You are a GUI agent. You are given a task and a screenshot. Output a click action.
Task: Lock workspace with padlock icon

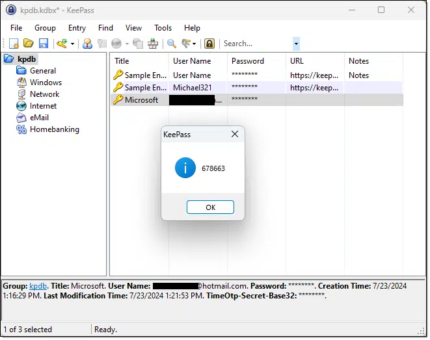click(209, 44)
